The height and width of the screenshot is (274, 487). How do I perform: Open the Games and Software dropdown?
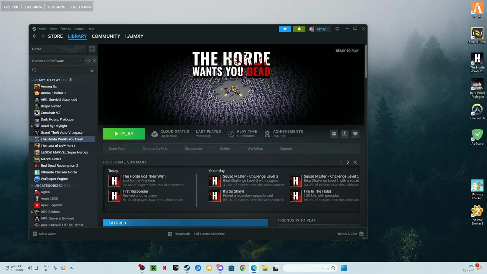(x=57, y=61)
